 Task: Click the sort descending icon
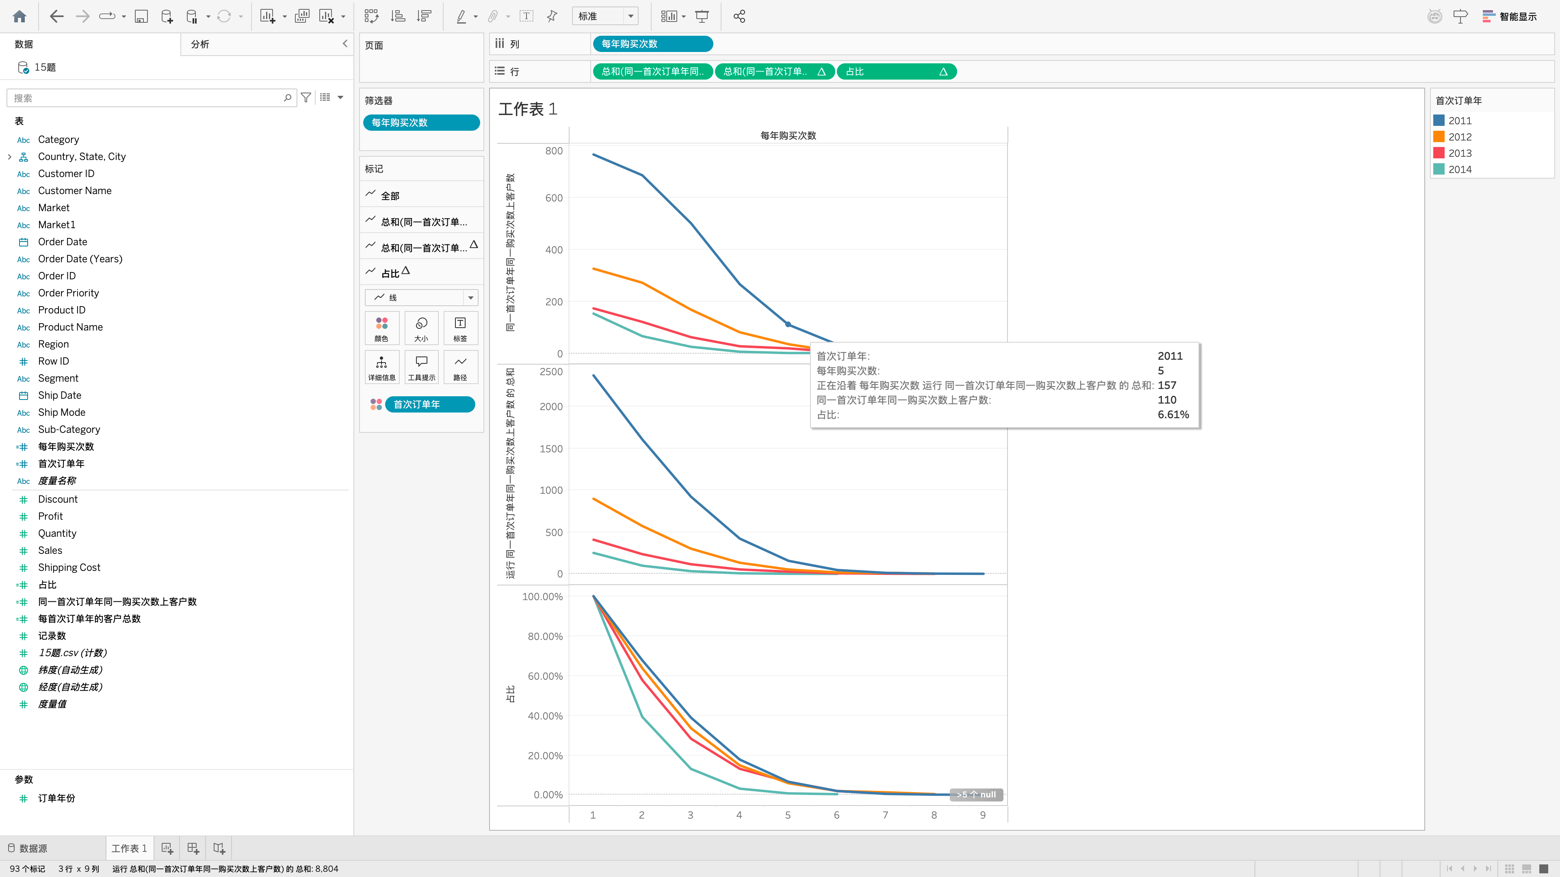click(425, 16)
